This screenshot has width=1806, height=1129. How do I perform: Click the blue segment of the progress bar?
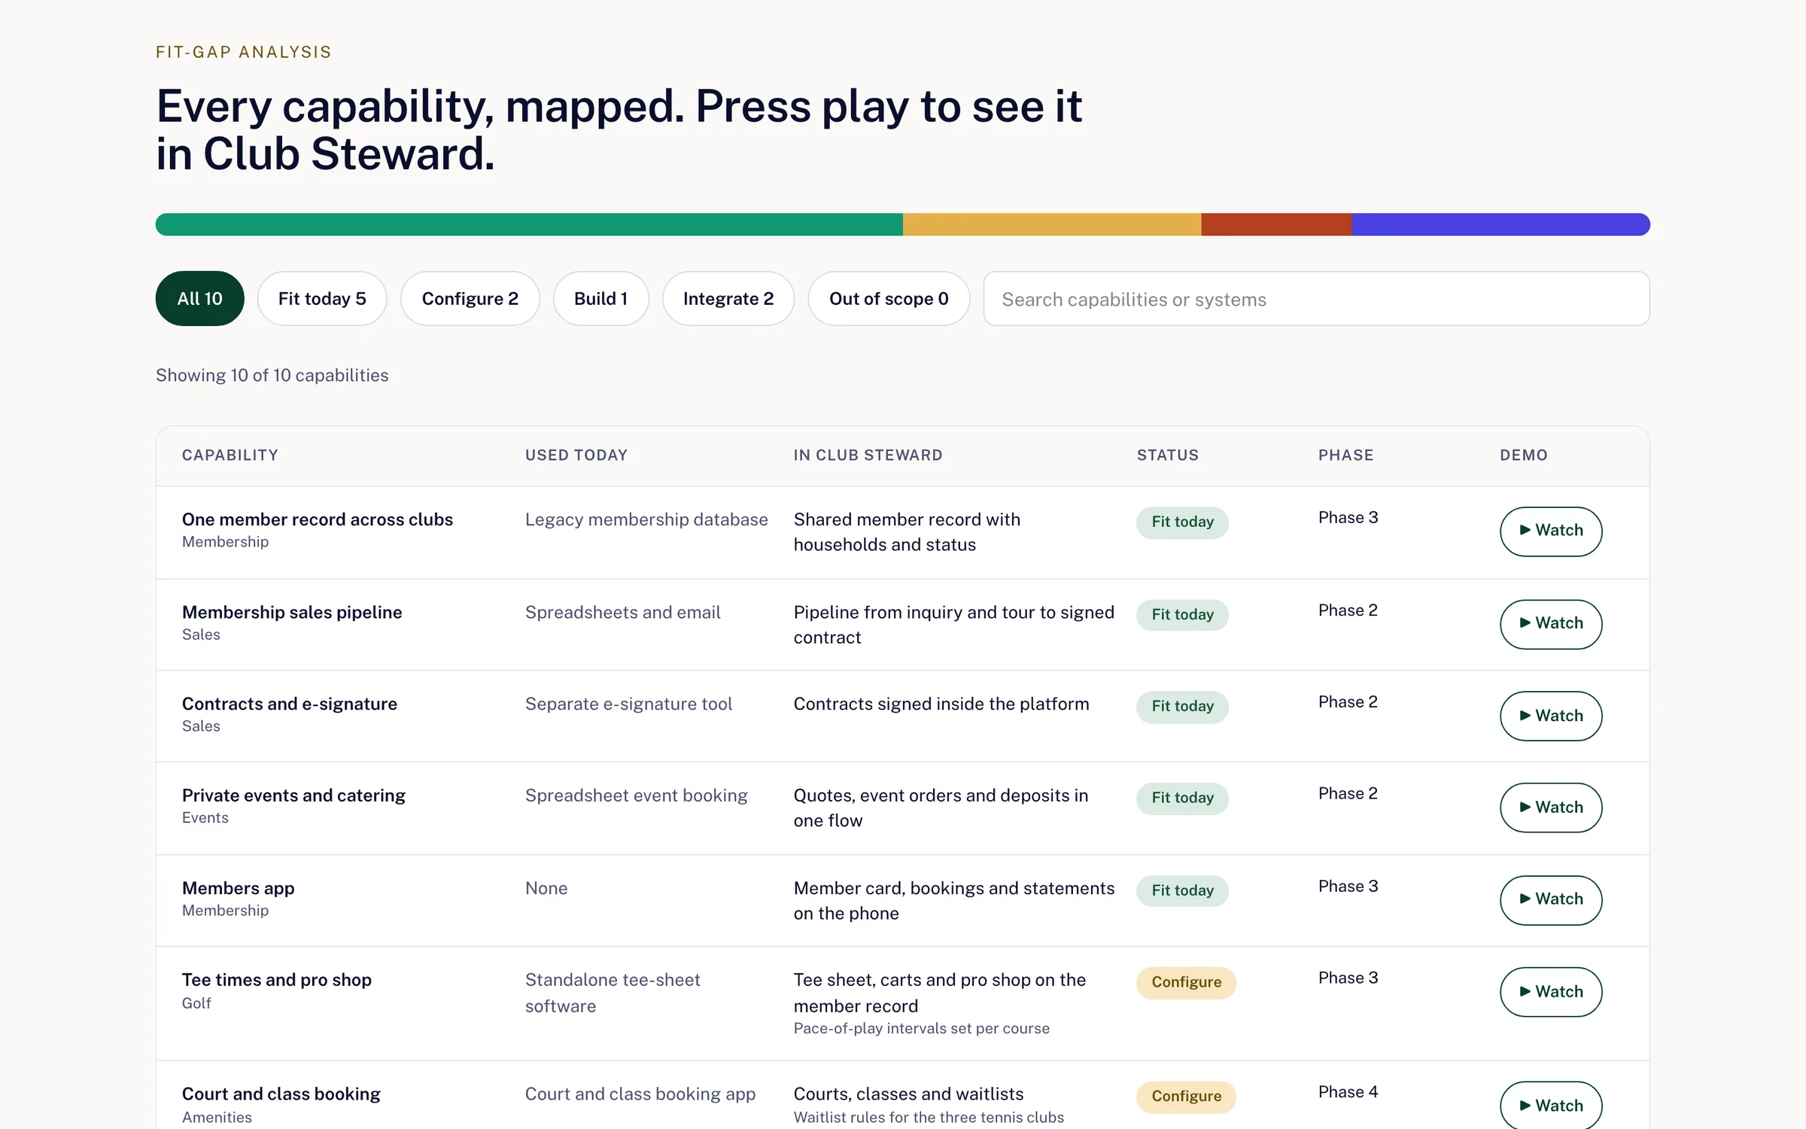pos(1500,224)
